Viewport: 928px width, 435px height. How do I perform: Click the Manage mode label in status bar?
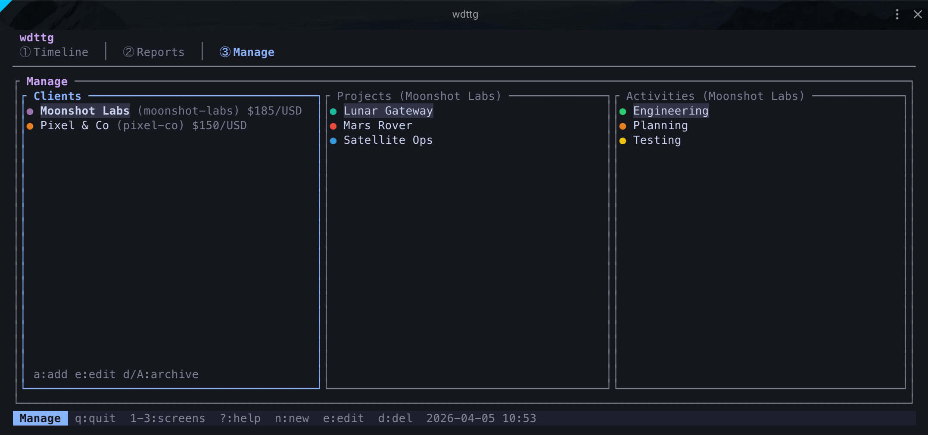point(40,418)
